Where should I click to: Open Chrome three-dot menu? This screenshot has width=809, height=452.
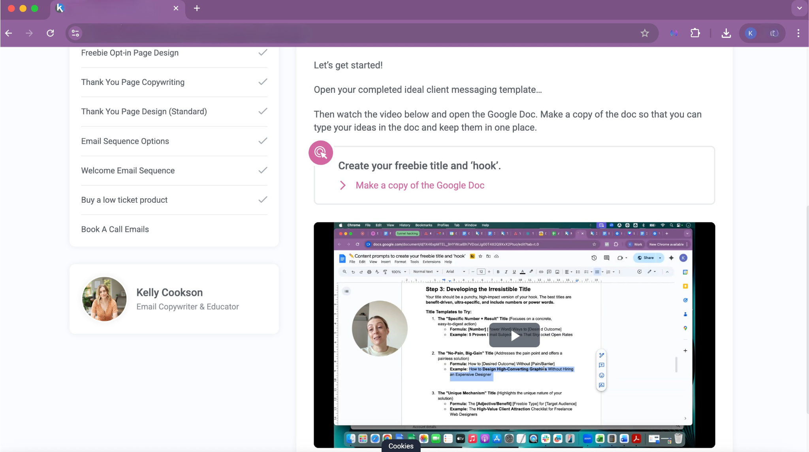[798, 33]
